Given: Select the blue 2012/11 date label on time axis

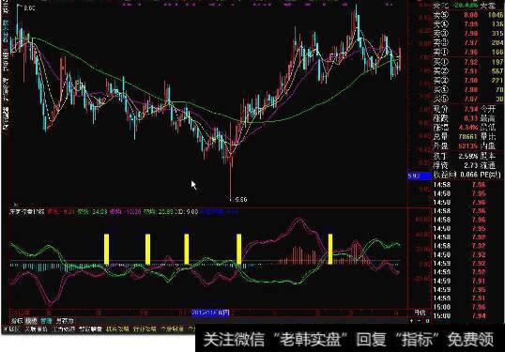Looking at the screenshot, I should point(210,313).
